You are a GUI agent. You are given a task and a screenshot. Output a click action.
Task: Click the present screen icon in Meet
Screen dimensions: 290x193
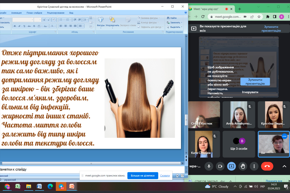pos(231,166)
